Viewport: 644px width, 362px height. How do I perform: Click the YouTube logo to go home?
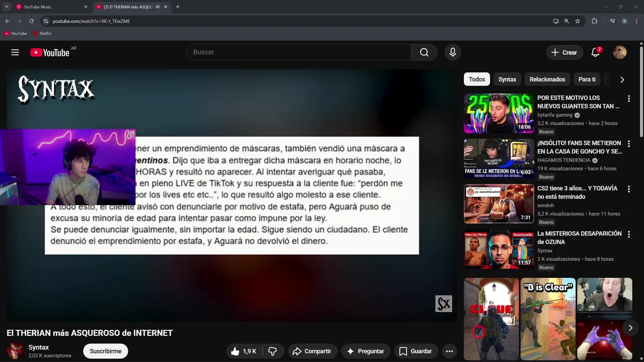50,52
